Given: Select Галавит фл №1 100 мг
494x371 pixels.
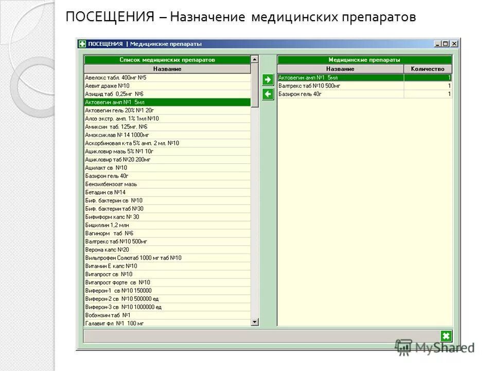Looking at the screenshot, I should coord(167,323).
